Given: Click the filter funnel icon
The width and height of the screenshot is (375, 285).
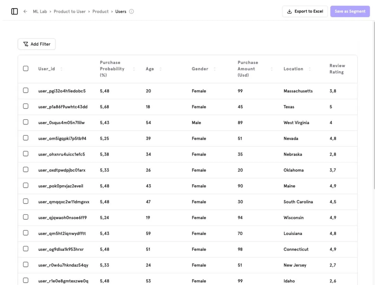Looking at the screenshot, I should pos(26,44).
